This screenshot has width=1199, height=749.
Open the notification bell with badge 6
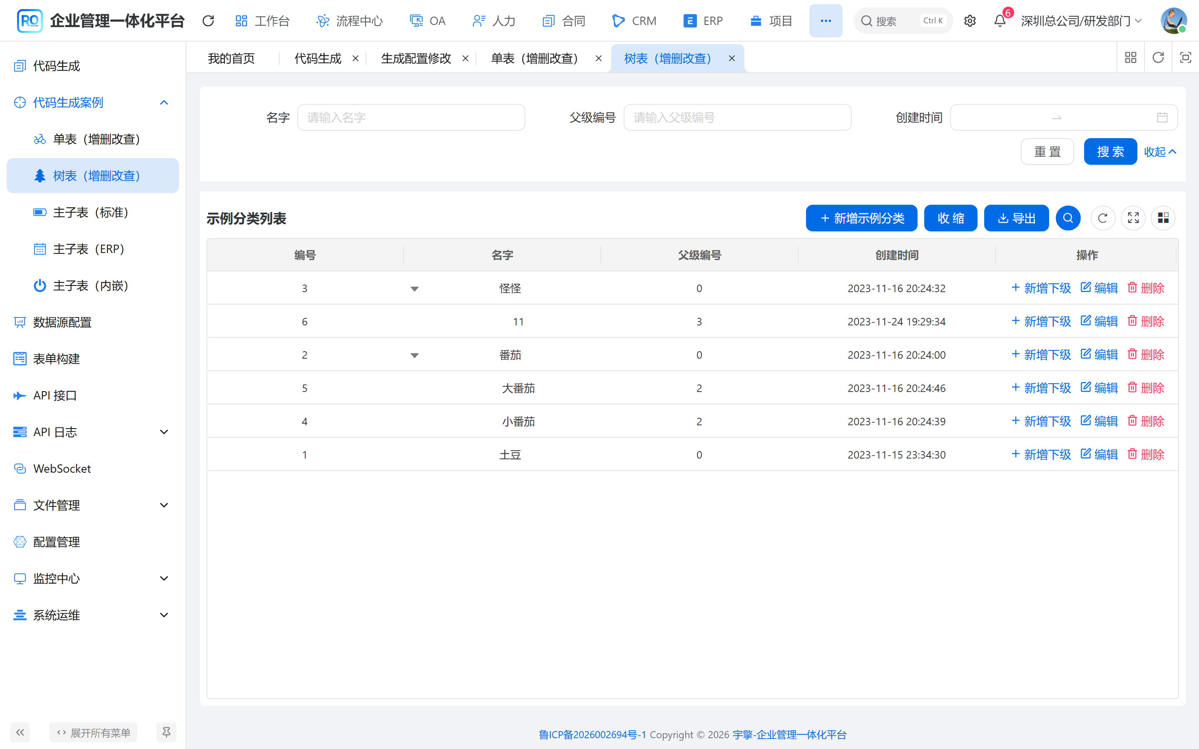click(x=1000, y=21)
